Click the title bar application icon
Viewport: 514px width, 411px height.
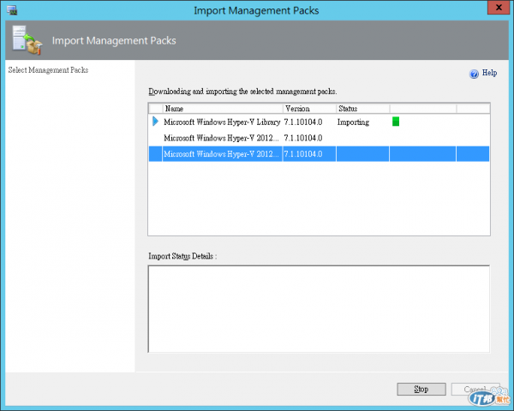(x=12, y=10)
